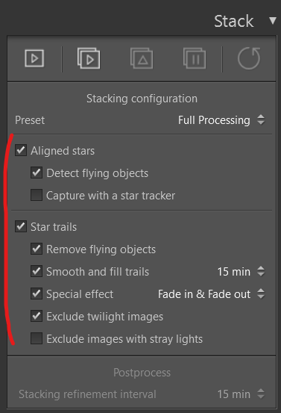Click the stacked images triangle icon

pyautogui.click(x=142, y=58)
